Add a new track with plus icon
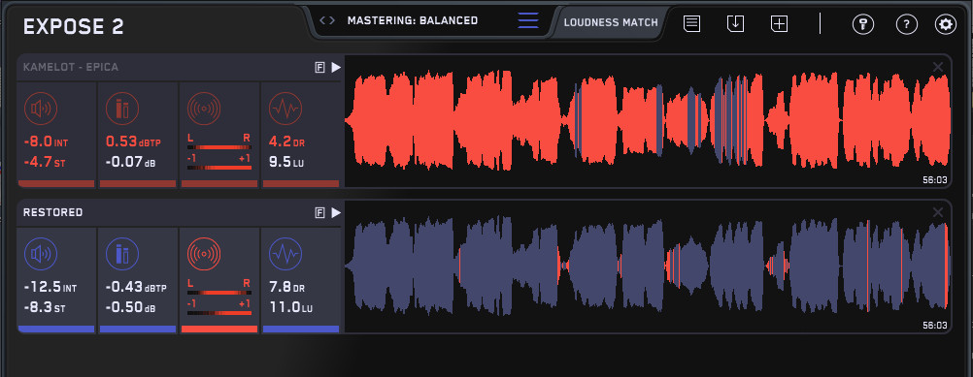 coord(780,24)
